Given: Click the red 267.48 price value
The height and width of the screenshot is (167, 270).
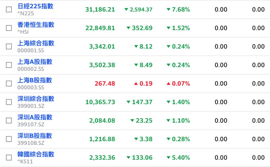Looking at the screenshot, I should point(105,84).
